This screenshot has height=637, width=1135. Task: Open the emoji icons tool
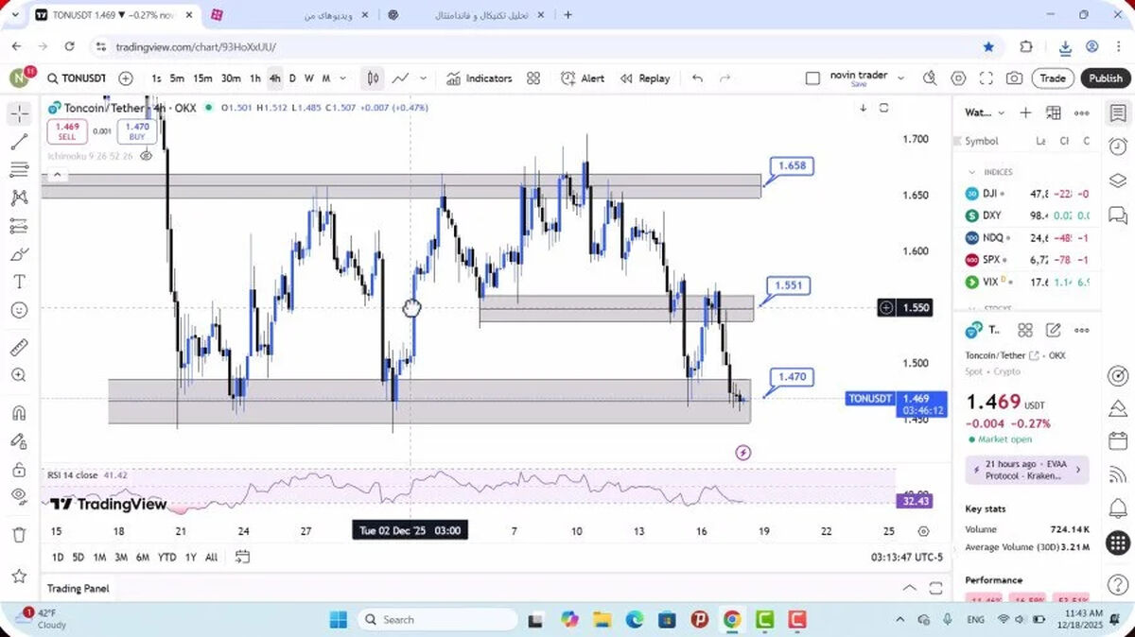[x=19, y=310]
